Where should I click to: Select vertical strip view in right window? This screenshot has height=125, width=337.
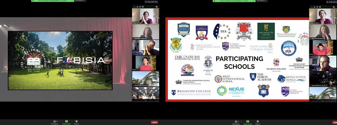pyautogui.click(x=317, y=7)
